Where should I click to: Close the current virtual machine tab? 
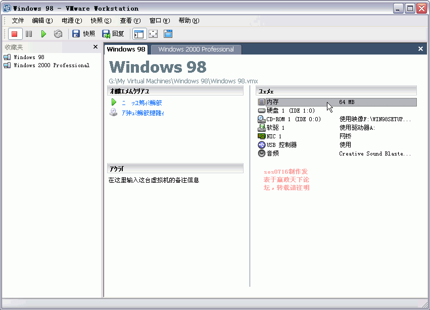coord(420,49)
